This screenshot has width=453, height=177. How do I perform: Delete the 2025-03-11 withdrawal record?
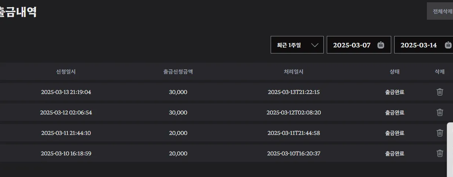point(440,133)
